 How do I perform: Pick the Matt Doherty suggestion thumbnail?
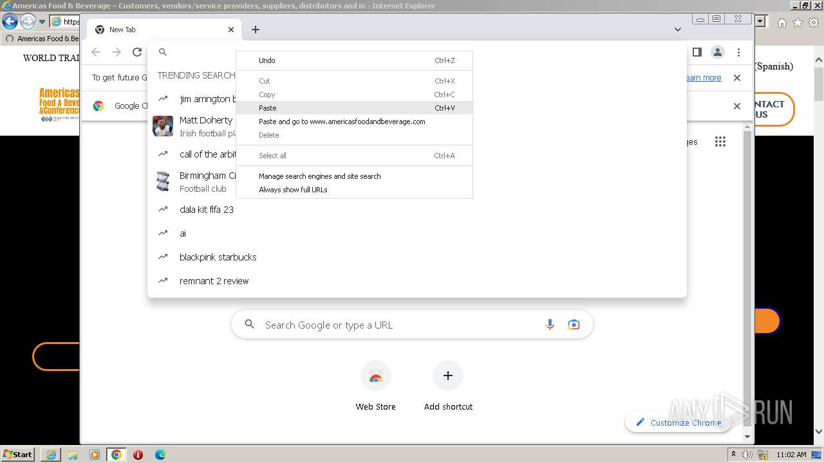click(163, 126)
